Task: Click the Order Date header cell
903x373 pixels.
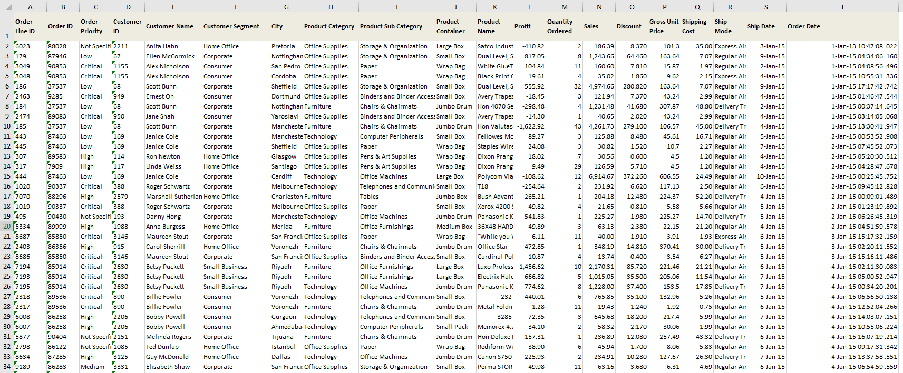Action: pyautogui.click(x=804, y=26)
